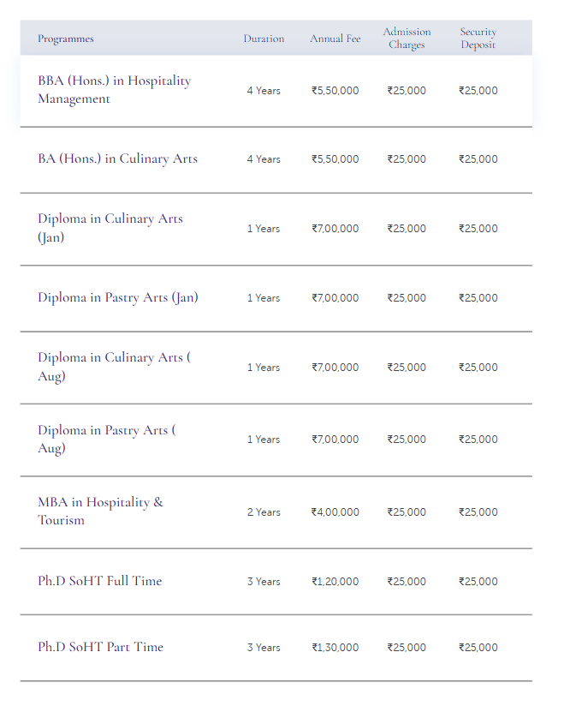The width and height of the screenshot is (570, 706).
Task: Click the ₹5,50,000 fee for BA Culinary Arts
Action: click(x=335, y=159)
